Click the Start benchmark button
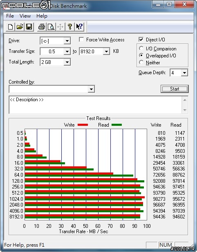The image size is (197, 252). (x=175, y=89)
